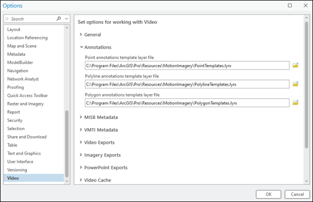Select Network Analyst category

coord(34,79)
